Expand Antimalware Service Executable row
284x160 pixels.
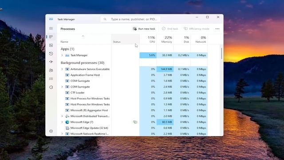62,69
